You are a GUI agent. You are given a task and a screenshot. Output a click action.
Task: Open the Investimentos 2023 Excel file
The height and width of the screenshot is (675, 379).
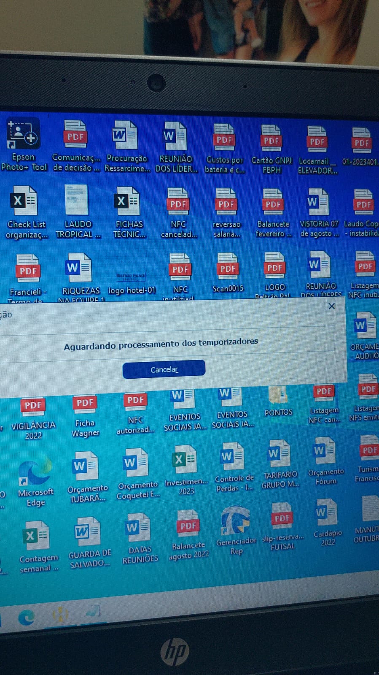[x=185, y=461]
